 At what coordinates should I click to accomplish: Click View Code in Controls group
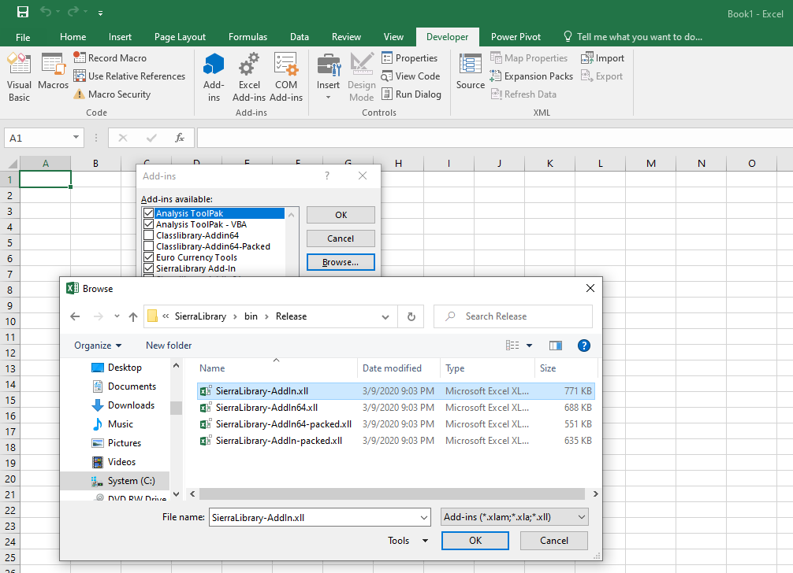(411, 76)
